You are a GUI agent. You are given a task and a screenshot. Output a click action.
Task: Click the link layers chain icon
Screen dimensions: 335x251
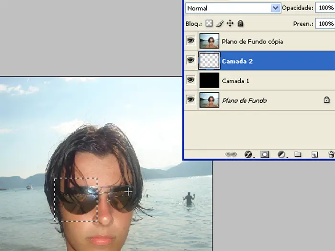tap(231, 154)
